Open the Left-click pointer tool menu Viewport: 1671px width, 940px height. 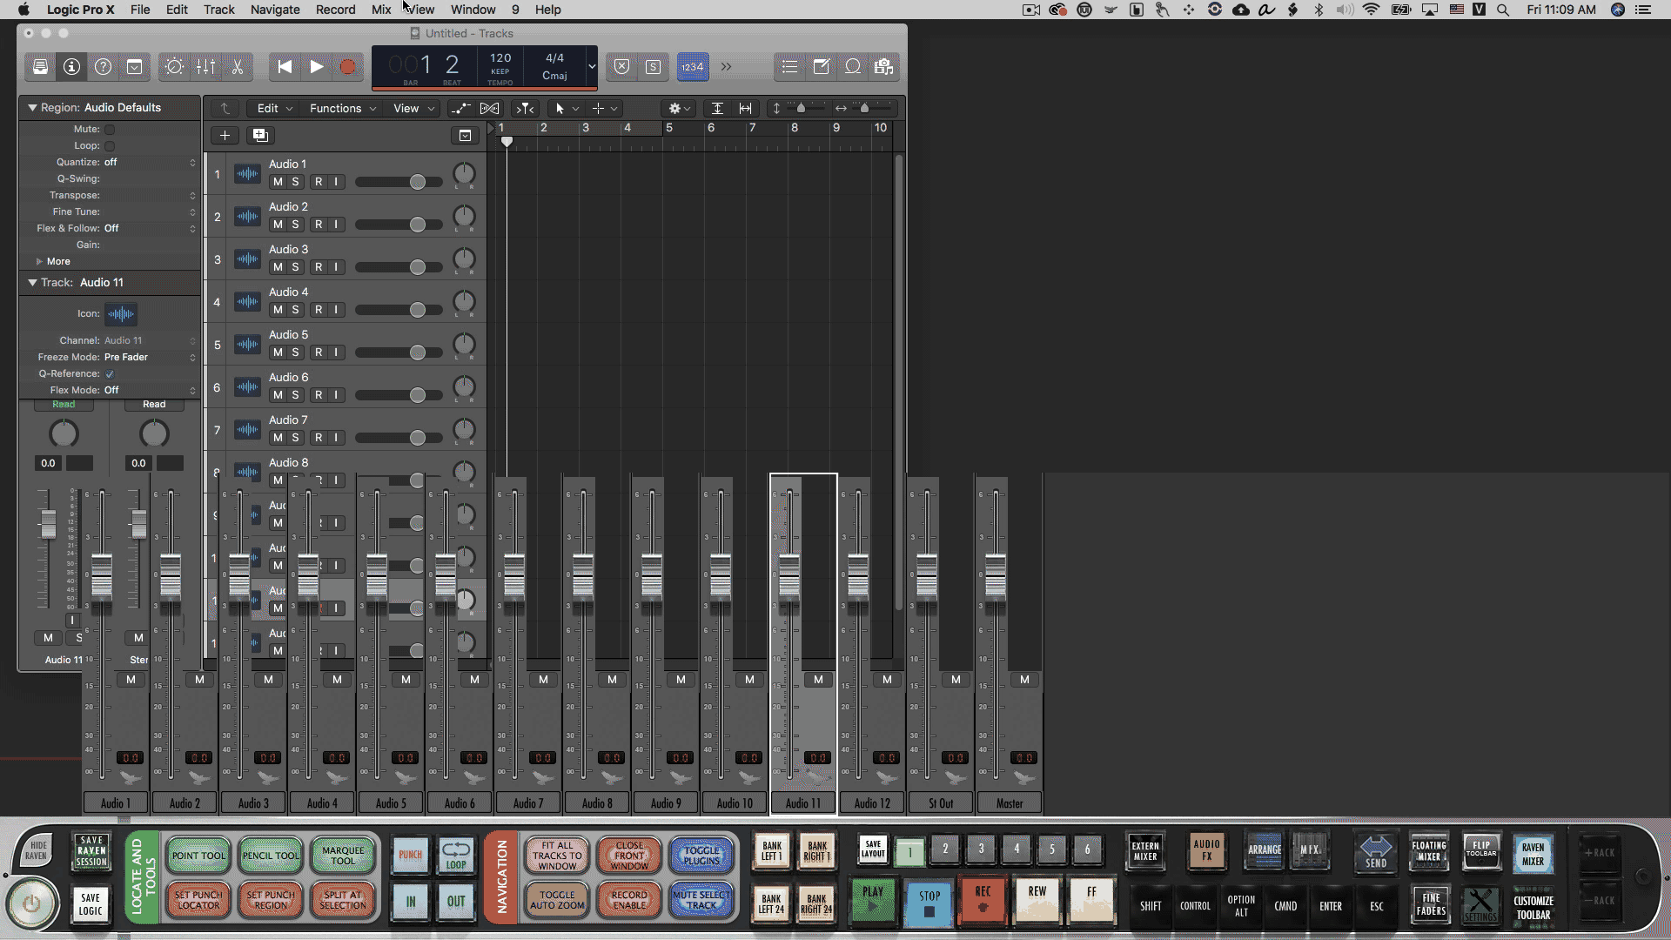point(566,109)
